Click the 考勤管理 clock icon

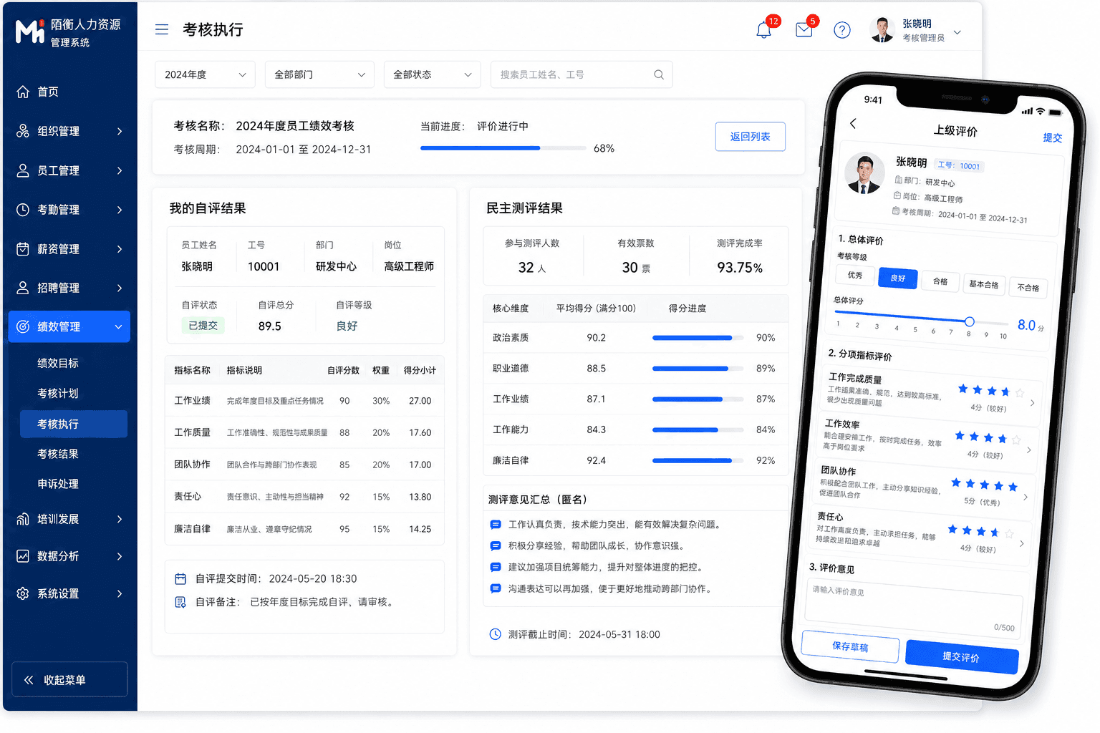(x=23, y=210)
